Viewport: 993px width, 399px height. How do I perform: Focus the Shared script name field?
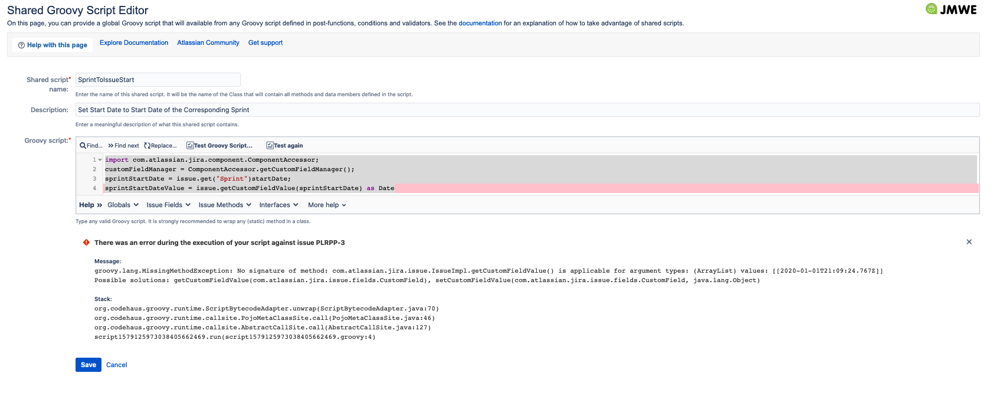[158, 80]
